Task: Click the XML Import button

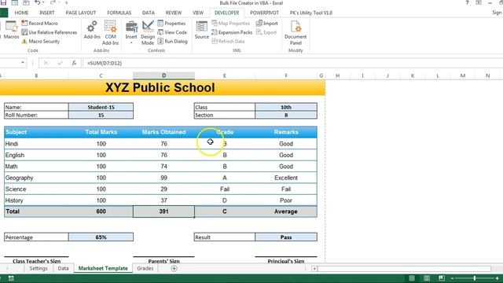Action: [267, 23]
